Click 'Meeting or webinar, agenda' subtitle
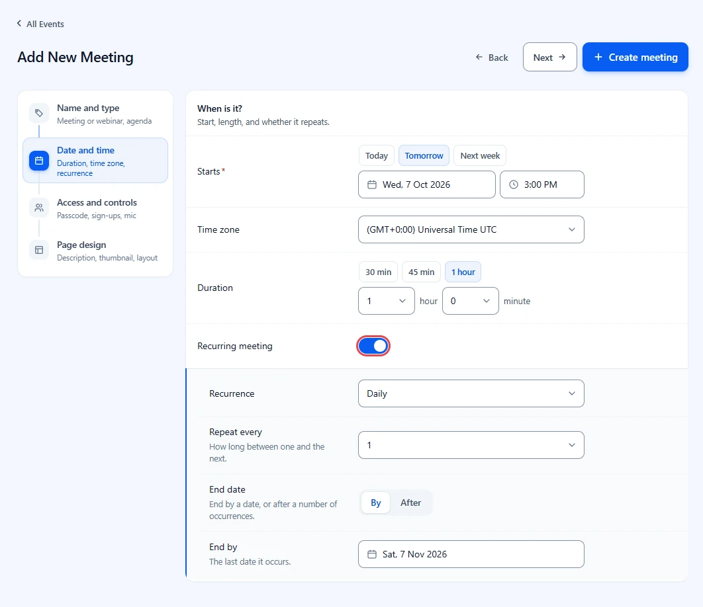 point(105,121)
